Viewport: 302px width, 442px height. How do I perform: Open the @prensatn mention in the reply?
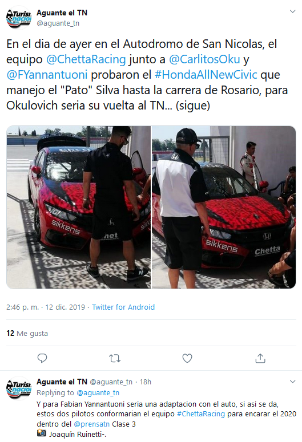(x=92, y=424)
